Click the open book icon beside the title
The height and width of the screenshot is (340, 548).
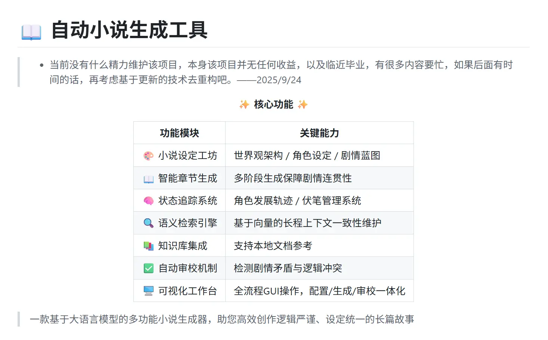pyautogui.click(x=31, y=31)
